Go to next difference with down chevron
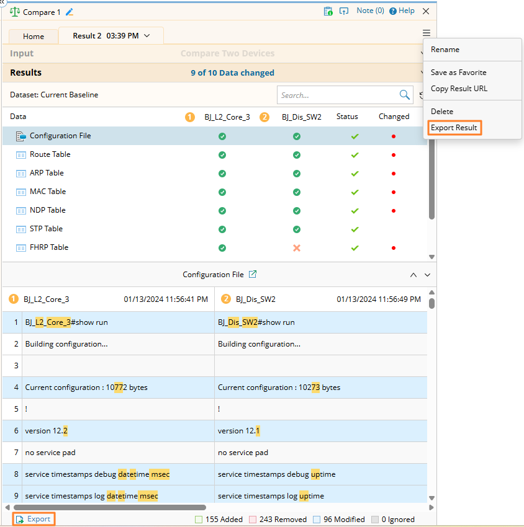 pyautogui.click(x=427, y=275)
